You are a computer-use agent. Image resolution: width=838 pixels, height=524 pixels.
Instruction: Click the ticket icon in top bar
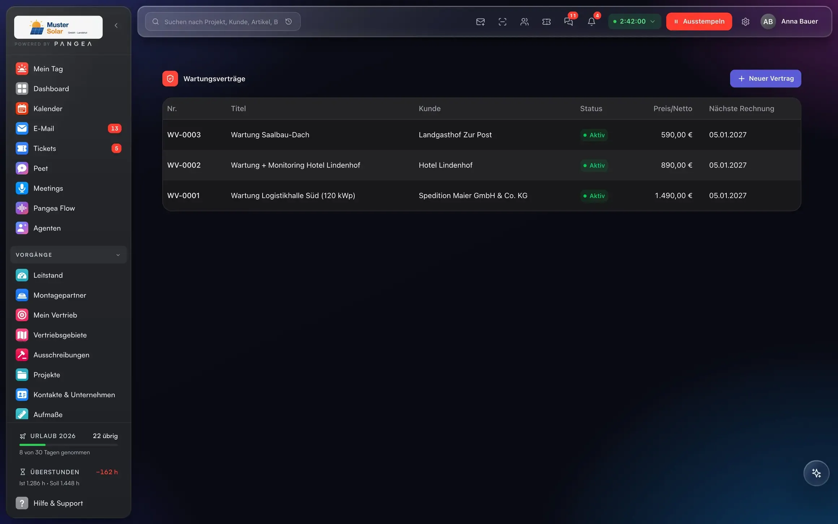(547, 22)
